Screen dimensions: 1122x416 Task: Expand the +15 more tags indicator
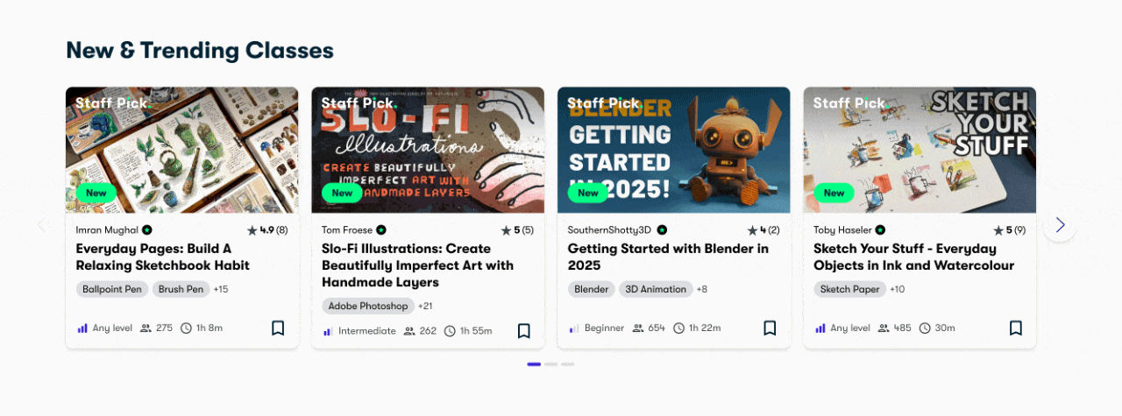click(221, 289)
